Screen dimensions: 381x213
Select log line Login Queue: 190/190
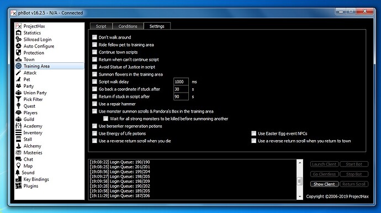(x=120, y=162)
